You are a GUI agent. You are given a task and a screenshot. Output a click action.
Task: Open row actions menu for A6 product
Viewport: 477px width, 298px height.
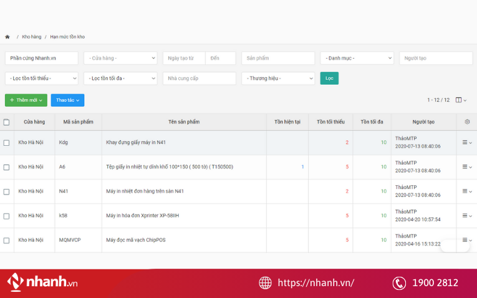(x=467, y=166)
